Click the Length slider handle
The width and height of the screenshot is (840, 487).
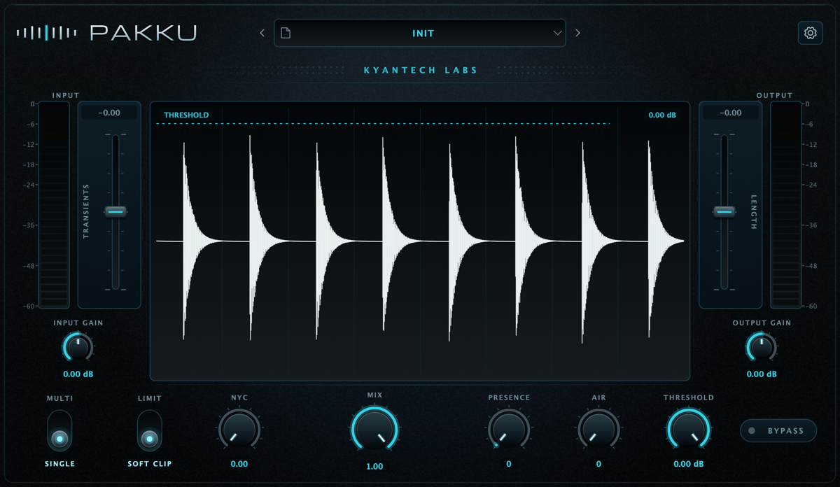(x=724, y=211)
